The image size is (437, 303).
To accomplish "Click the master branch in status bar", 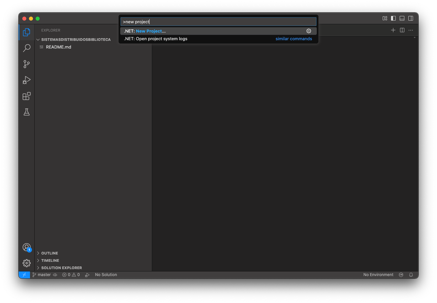I will 42,275.
